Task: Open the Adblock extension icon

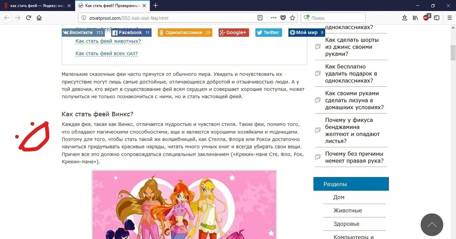Action: tap(426, 18)
